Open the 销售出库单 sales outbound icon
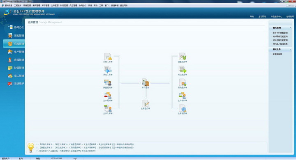 tap(183, 57)
